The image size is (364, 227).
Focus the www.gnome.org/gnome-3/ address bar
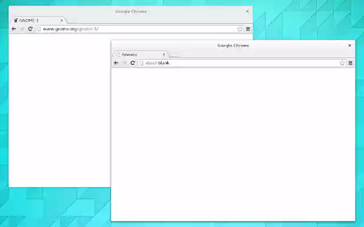click(x=140, y=29)
